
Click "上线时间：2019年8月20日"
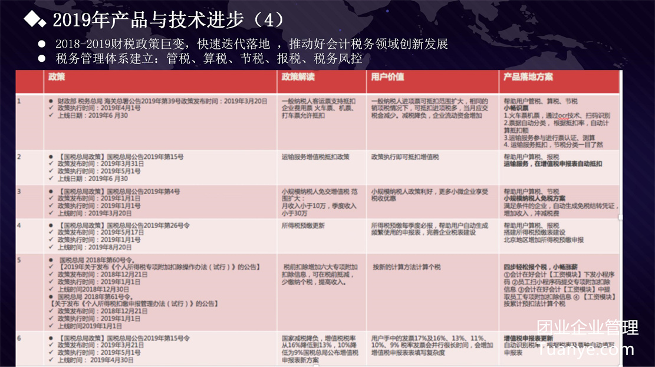(x=94, y=248)
